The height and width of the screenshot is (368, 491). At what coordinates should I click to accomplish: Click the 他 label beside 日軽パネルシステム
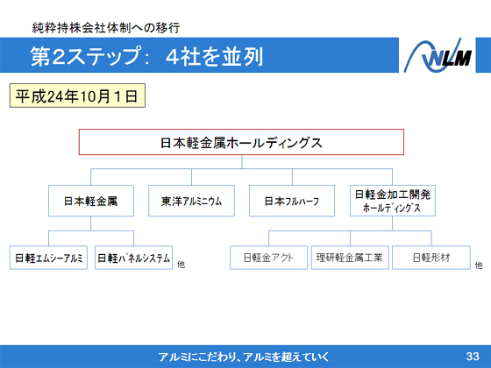click(181, 265)
